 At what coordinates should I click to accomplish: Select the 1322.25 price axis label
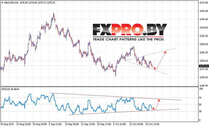click(x=204, y=36)
